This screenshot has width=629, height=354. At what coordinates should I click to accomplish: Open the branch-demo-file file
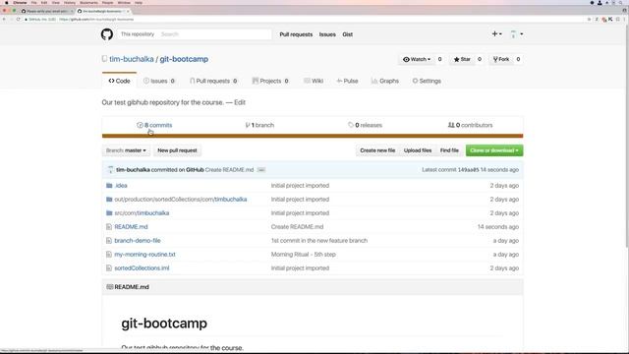tap(138, 240)
